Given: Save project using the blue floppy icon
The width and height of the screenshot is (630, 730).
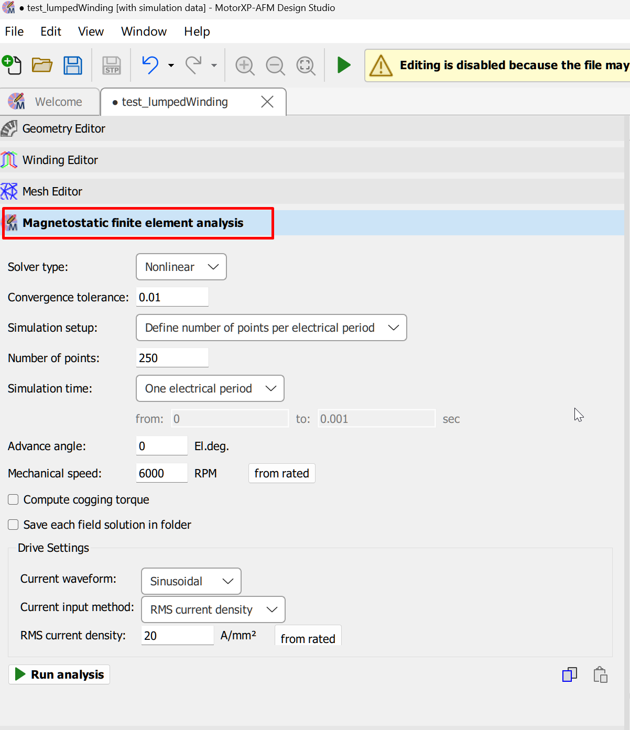Looking at the screenshot, I should [x=73, y=65].
